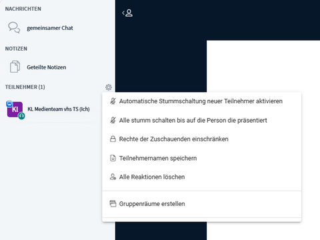Viewport: 320px width, 240px height.
Task: Select Gruppenräume erstellen
Action: click(x=201, y=204)
